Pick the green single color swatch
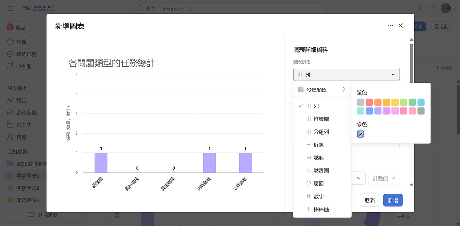 coord(413,102)
